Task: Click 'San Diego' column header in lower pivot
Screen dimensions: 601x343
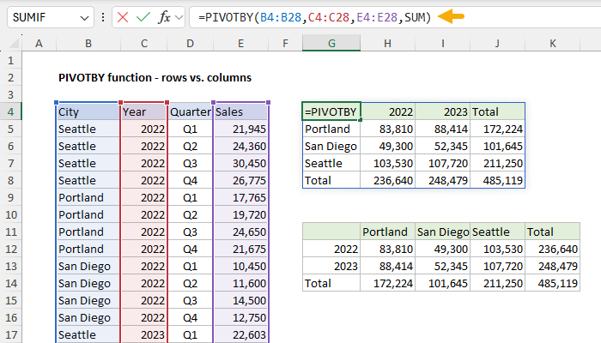Action: click(x=443, y=232)
